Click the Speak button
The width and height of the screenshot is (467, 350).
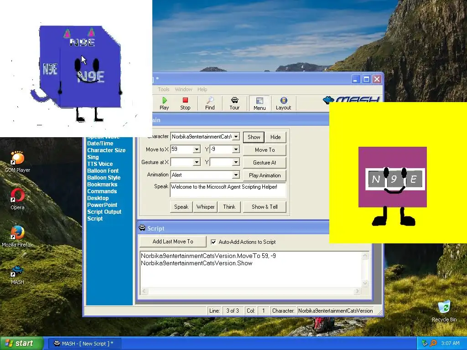pyautogui.click(x=181, y=206)
